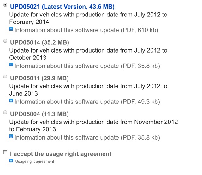
Task: Open the 49.3 kb PDF information link
Action: pyautogui.click(x=87, y=102)
